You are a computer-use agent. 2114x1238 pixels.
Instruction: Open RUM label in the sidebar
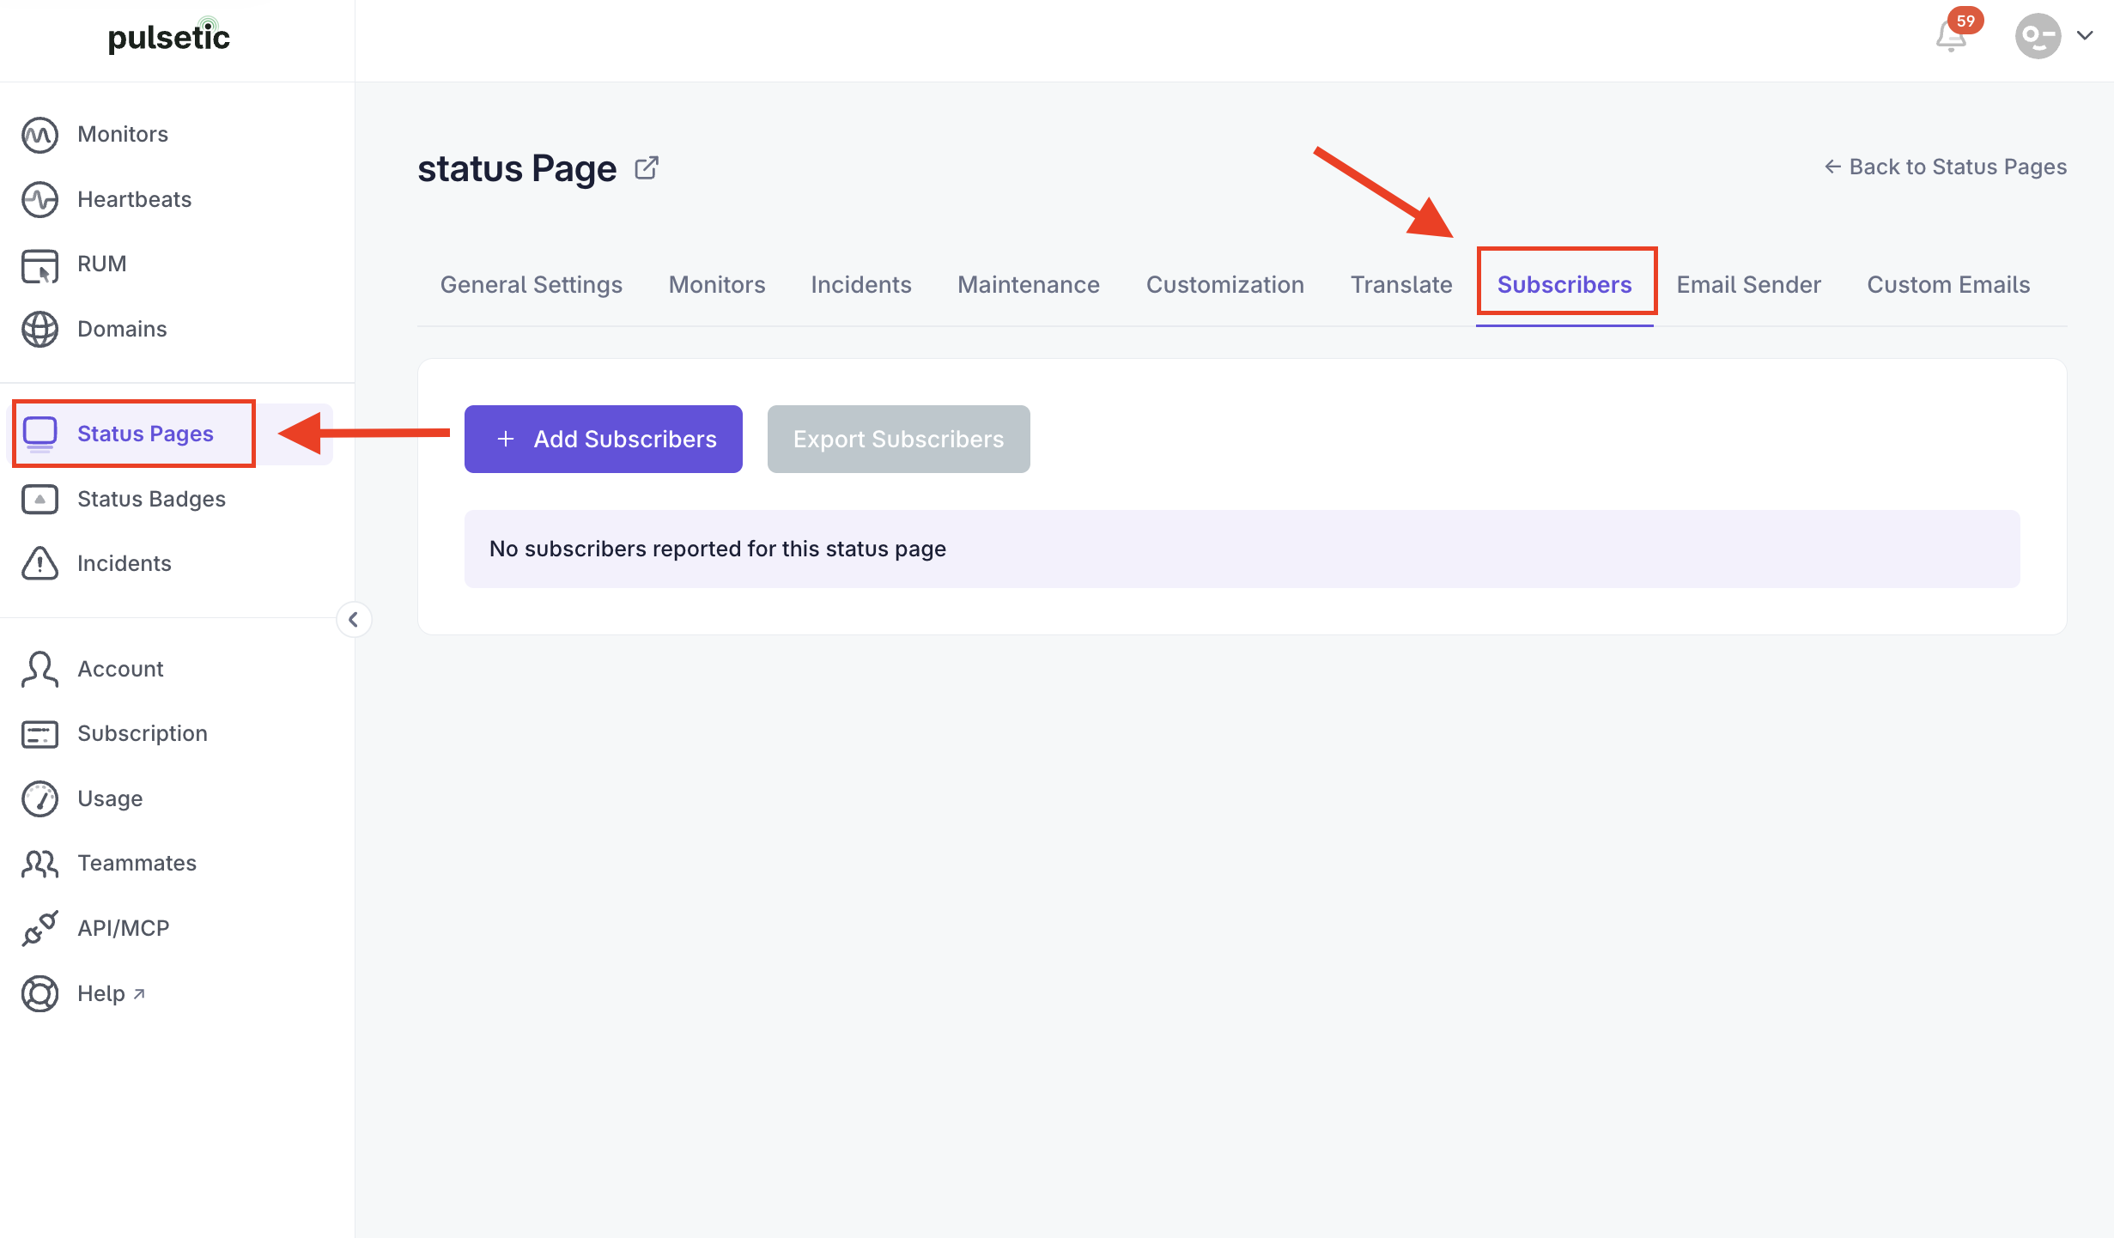[101, 264]
